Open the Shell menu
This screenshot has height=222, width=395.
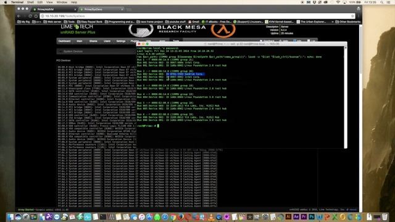pyautogui.click(x=30, y=2)
